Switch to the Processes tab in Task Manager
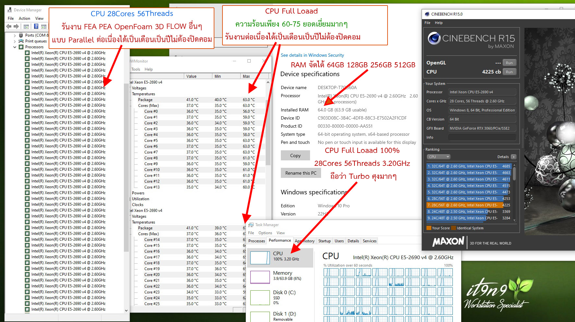The height and width of the screenshot is (322, 575). 257,241
